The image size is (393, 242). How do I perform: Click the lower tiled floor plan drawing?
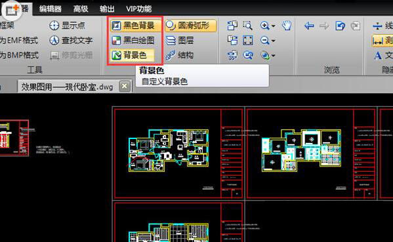169,232
